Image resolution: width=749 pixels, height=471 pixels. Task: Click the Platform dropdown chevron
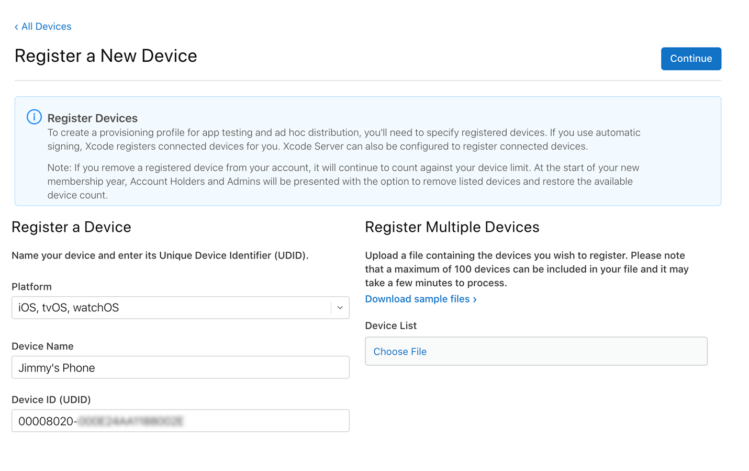pyautogui.click(x=339, y=308)
